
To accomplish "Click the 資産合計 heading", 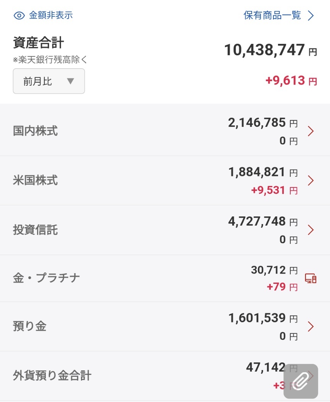I will pos(39,43).
